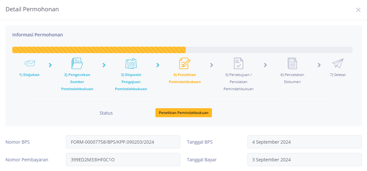Click the folder icon for Pengecekan Sumber step
The height and width of the screenshot is (171, 367).
click(77, 63)
